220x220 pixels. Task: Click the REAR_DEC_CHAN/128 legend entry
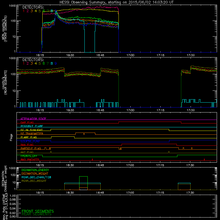tap(36, 177)
